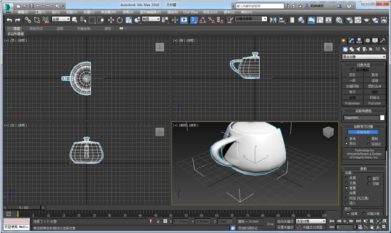Open the Help menu
Screen dimensions: 391x233
click(247, 12)
